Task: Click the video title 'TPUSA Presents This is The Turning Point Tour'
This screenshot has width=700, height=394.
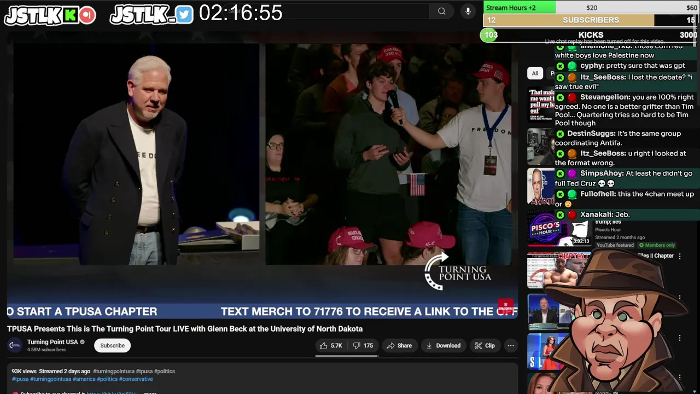Action: [185, 329]
